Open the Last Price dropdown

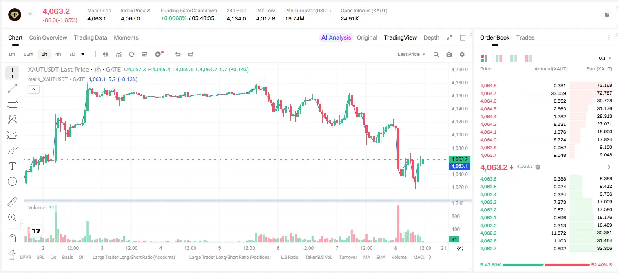[x=411, y=54]
